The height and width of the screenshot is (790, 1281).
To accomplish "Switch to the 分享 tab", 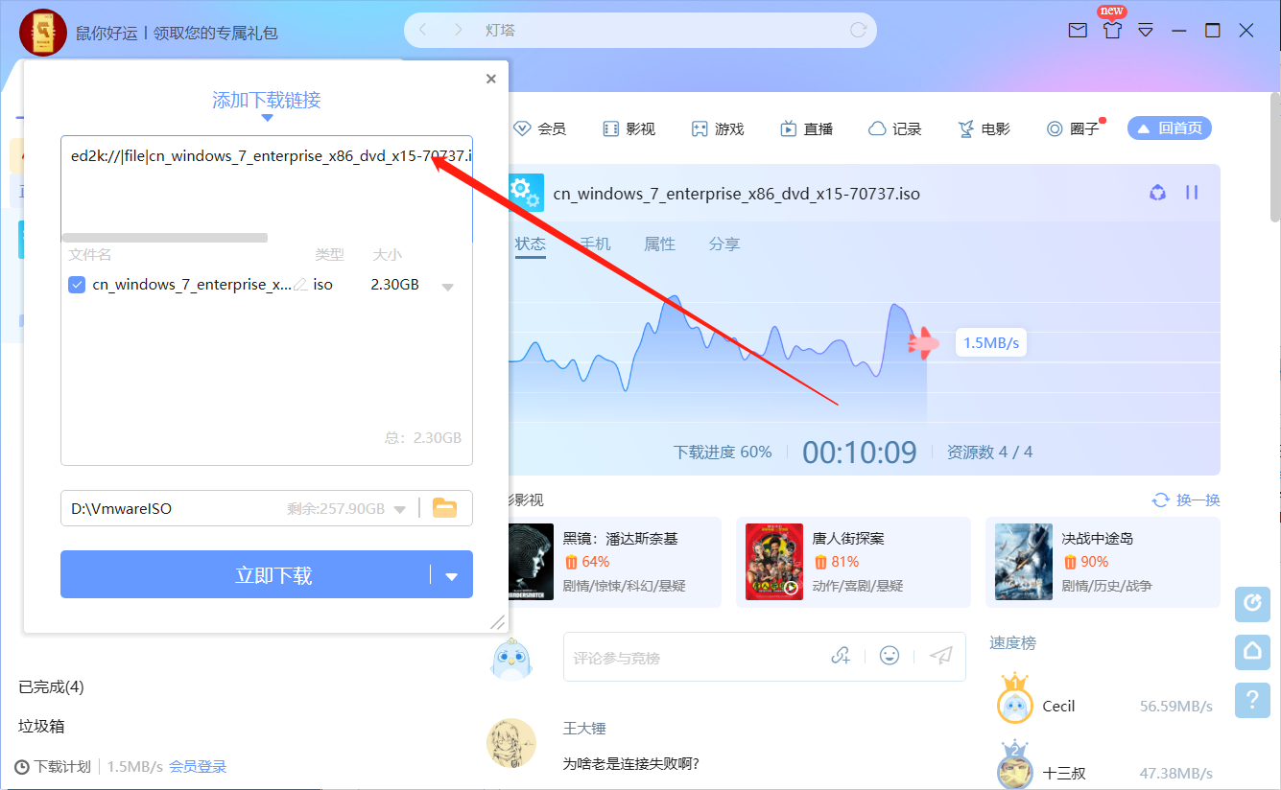I will 724,244.
